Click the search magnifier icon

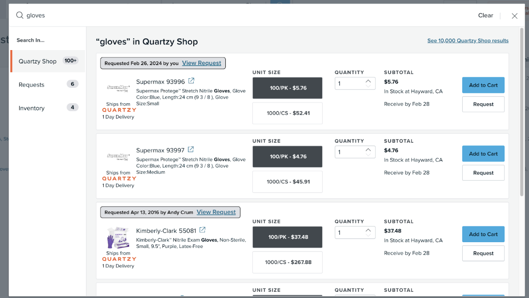click(20, 15)
